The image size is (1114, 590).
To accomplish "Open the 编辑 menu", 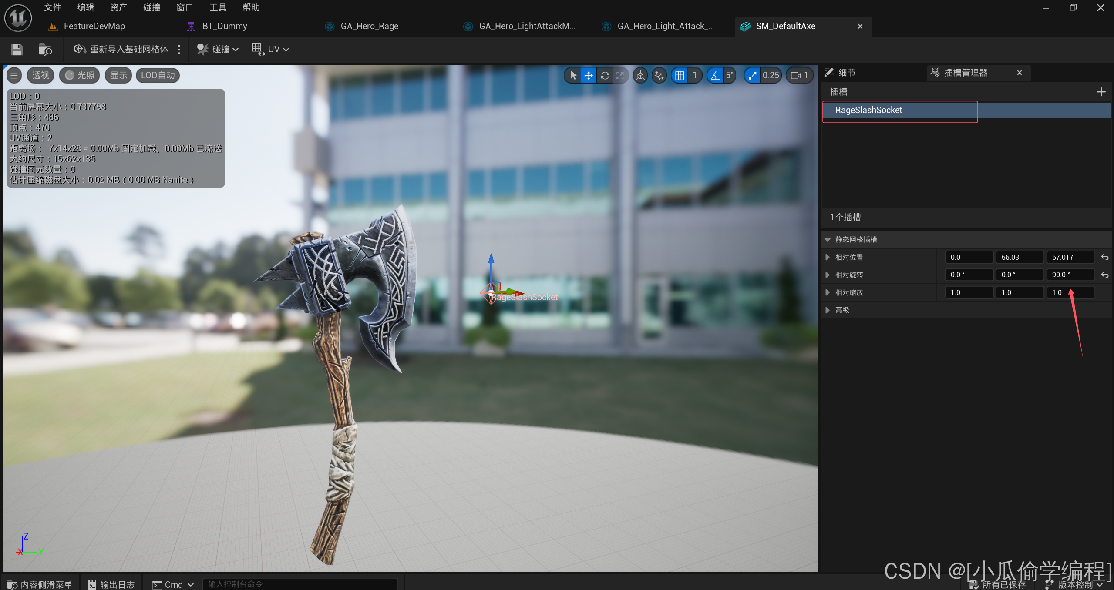I will (x=86, y=7).
